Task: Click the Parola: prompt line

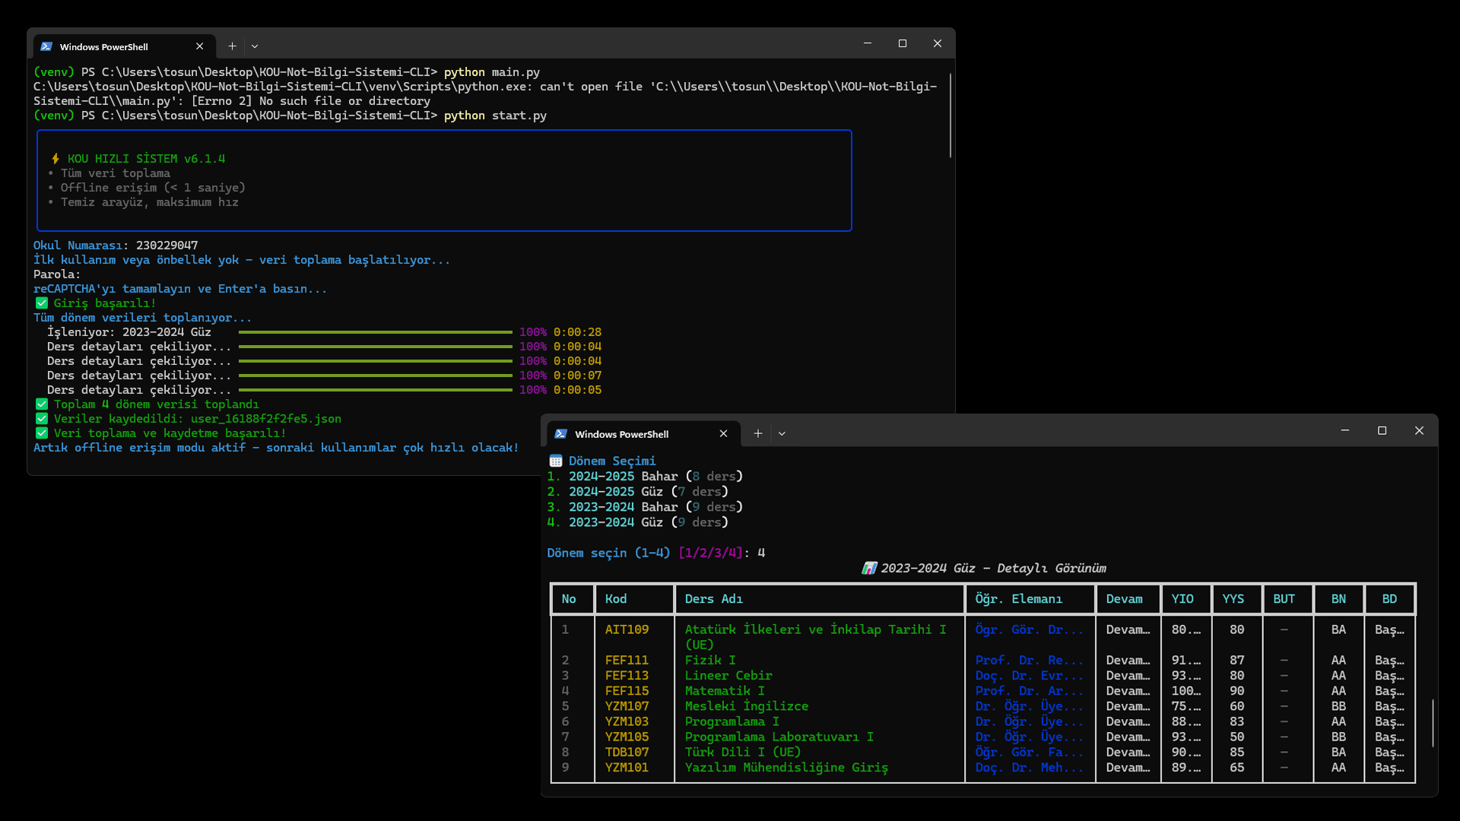Action: pos(57,274)
